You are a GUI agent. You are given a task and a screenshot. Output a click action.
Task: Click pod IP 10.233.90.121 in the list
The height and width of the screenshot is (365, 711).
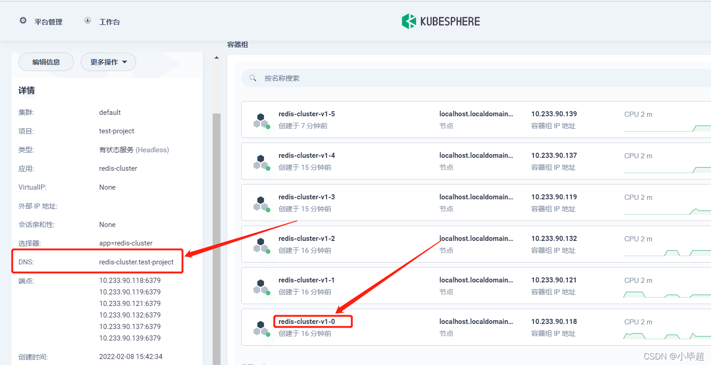(x=554, y=280)
